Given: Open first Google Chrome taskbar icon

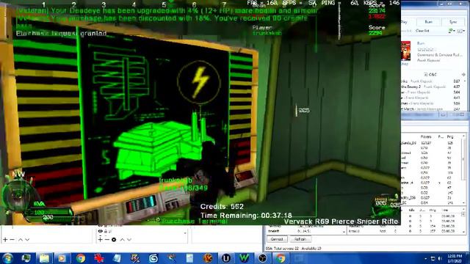Looking at the screenshot, I should click(80, 258).
